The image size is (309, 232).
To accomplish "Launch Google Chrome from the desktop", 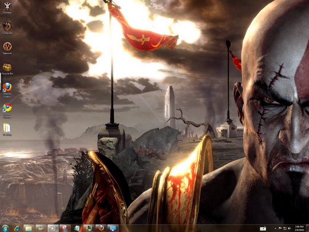I will point(7,111).
